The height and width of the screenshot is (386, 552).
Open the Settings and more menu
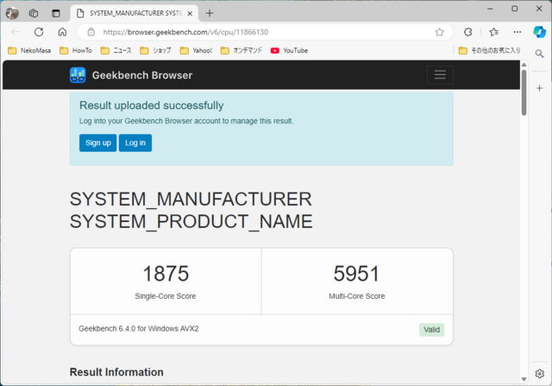517,32
